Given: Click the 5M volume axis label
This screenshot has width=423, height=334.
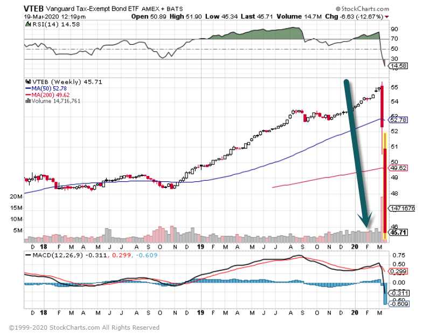Looking at the screenshot, I should (x=18, y=230).
